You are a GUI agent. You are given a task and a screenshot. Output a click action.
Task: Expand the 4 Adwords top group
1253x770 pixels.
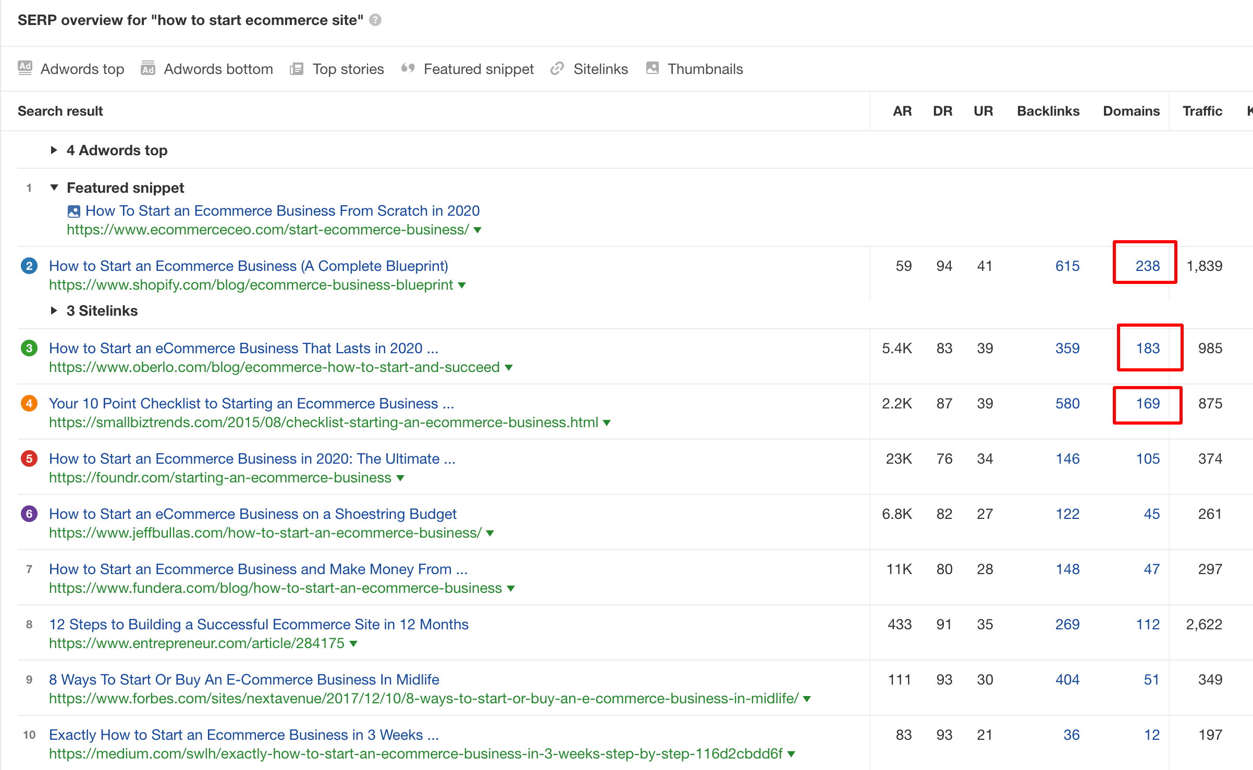[x=54, y=150]
